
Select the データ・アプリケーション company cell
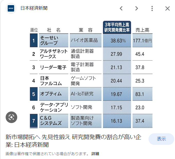click(x=53, y=107)
